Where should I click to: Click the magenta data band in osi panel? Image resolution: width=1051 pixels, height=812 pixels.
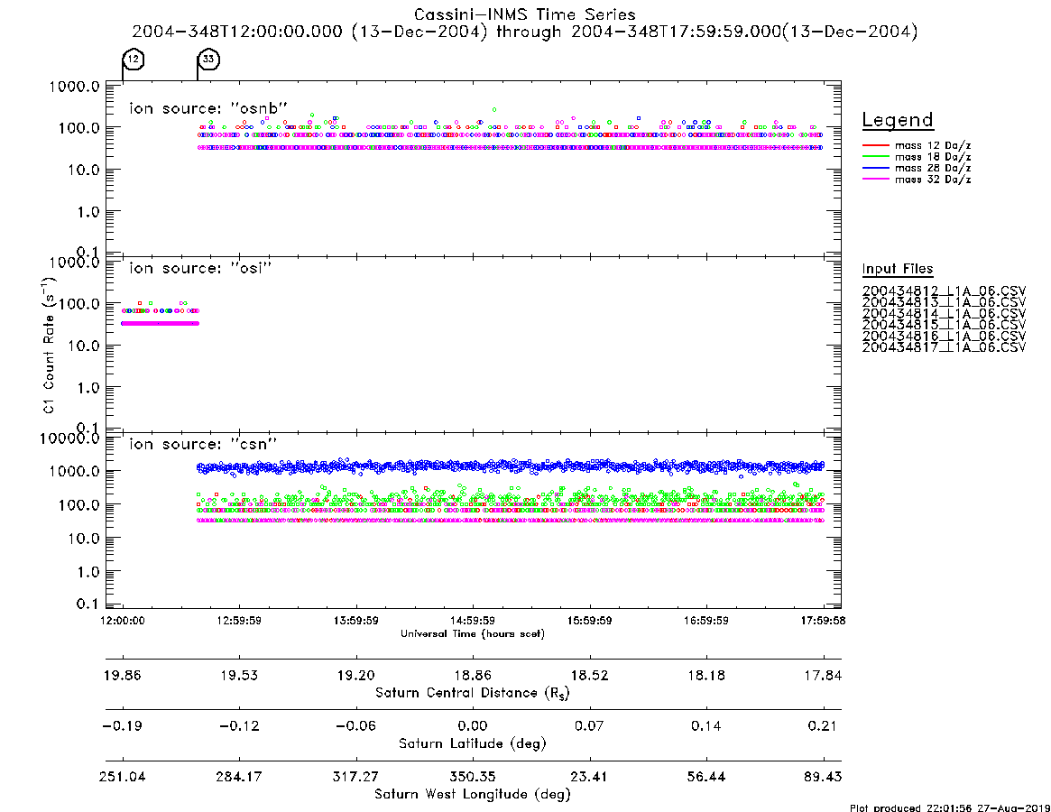161,324
